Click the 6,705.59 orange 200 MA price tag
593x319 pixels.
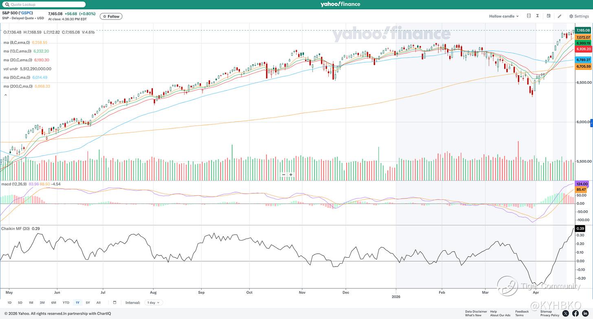pos(583,67)
